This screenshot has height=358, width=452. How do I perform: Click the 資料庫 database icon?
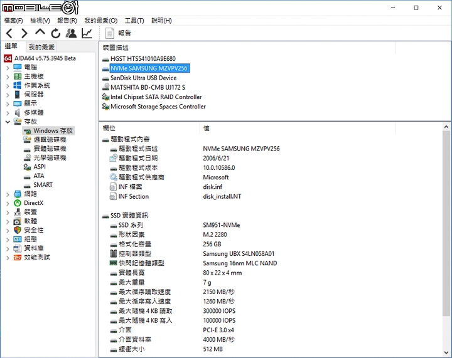[x=18, y=248]
